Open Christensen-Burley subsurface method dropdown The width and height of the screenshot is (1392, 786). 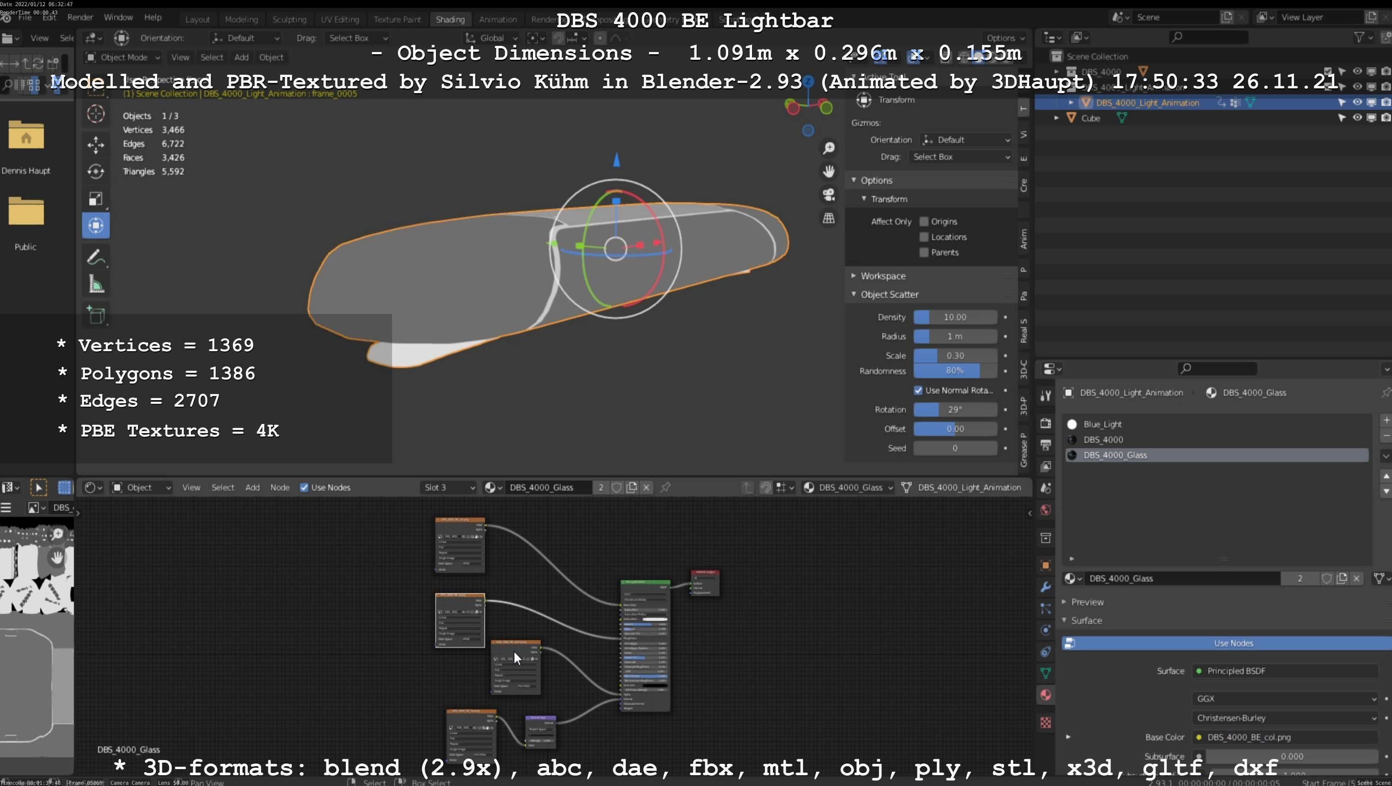point(1285,718)
